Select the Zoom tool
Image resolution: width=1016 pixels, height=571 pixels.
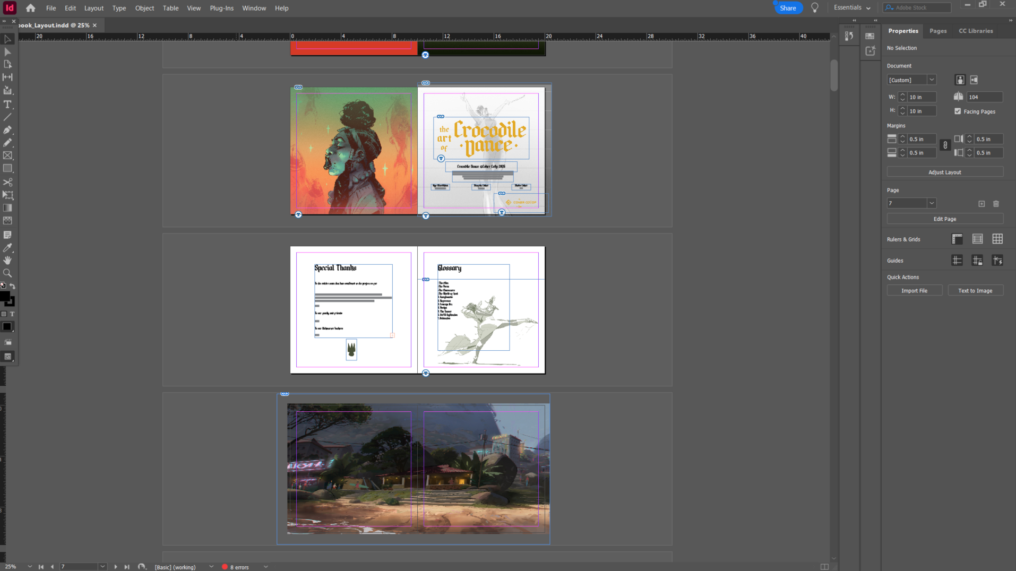[x=7, y=273]
